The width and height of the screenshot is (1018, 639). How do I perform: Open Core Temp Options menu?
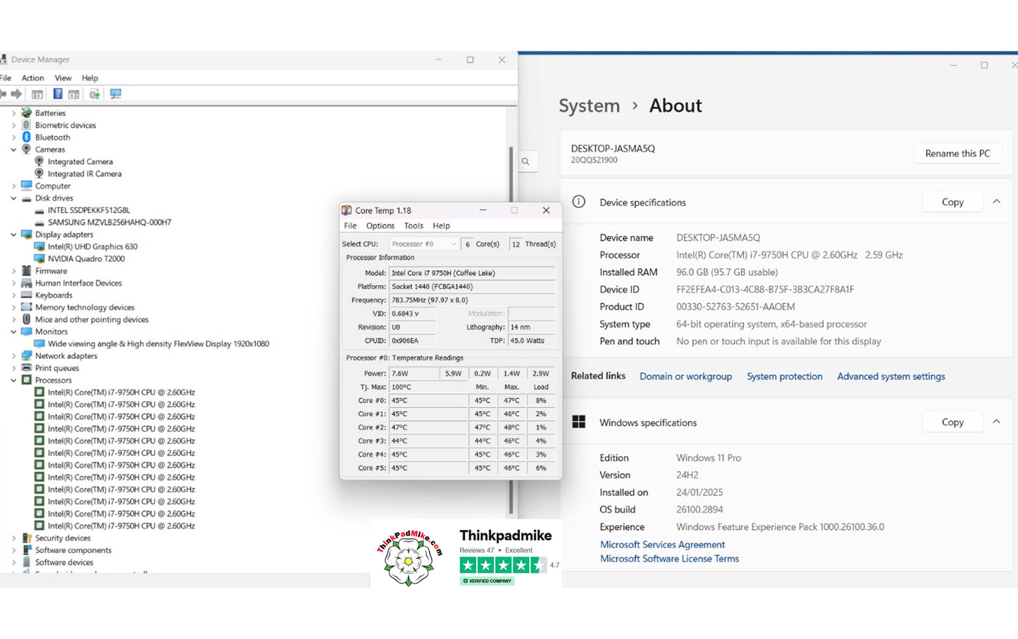[x=380, y=226]
